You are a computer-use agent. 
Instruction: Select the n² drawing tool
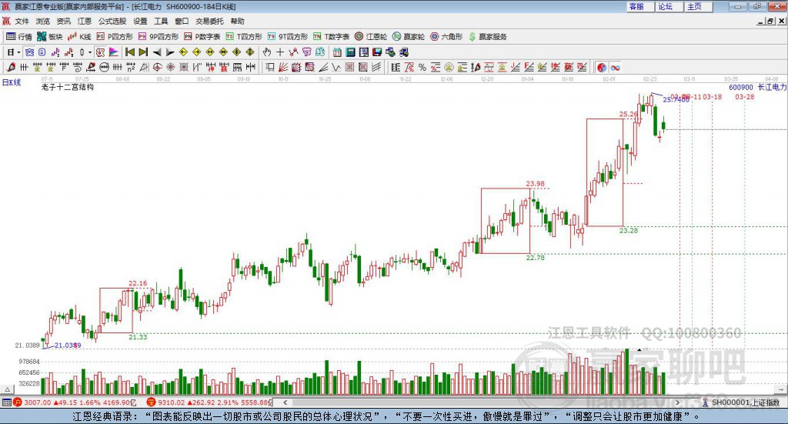coord(131,67)
